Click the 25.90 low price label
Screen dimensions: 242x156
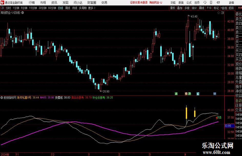(x=106, y=91)
